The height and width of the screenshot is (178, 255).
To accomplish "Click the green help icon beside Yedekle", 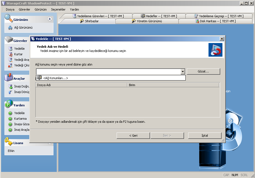I will pyautogui.click(x=10, y=113).
